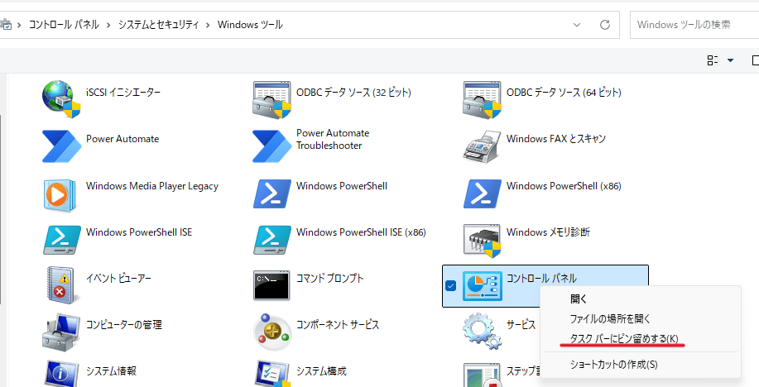Click ショートカットの作成(S) menu entry

[613, 364]
